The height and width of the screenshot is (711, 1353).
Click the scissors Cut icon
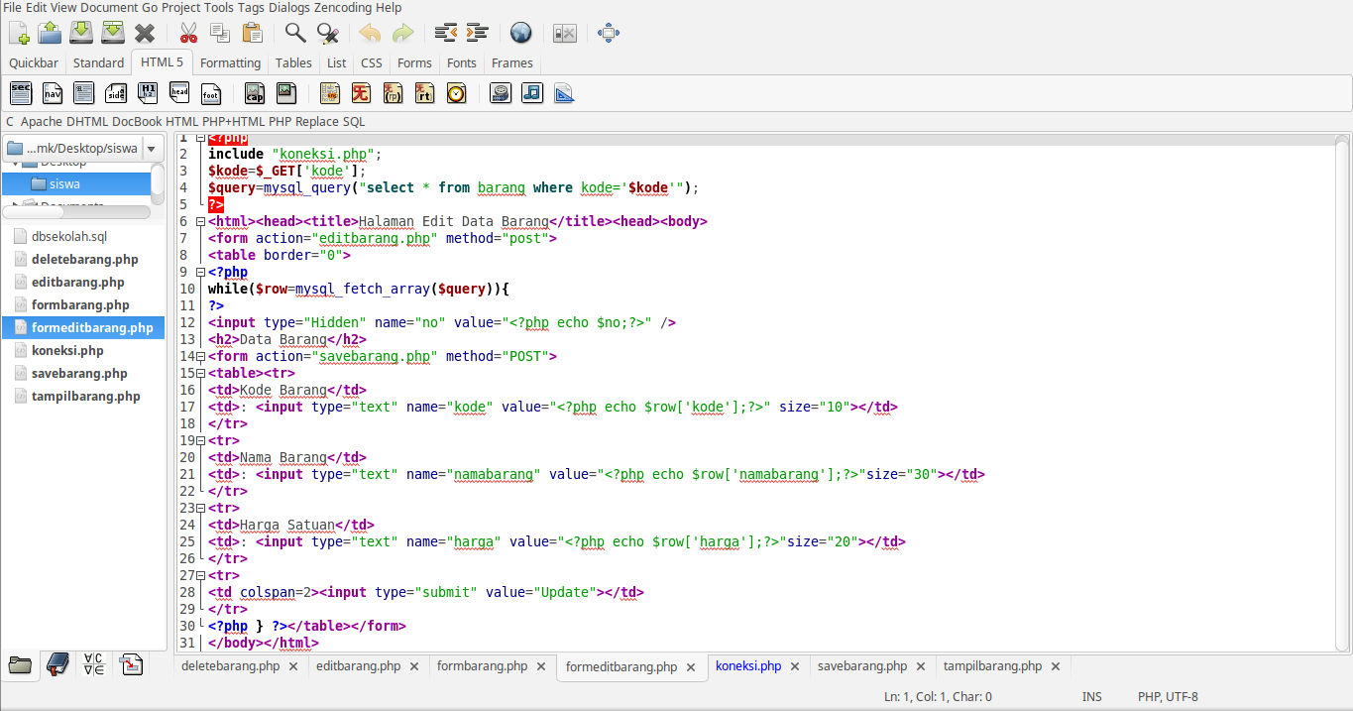188,33
